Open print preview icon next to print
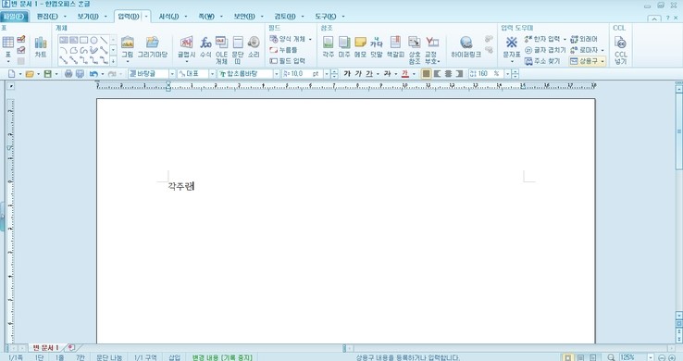This screenshot has width=683, height=361. pos(80,74)
